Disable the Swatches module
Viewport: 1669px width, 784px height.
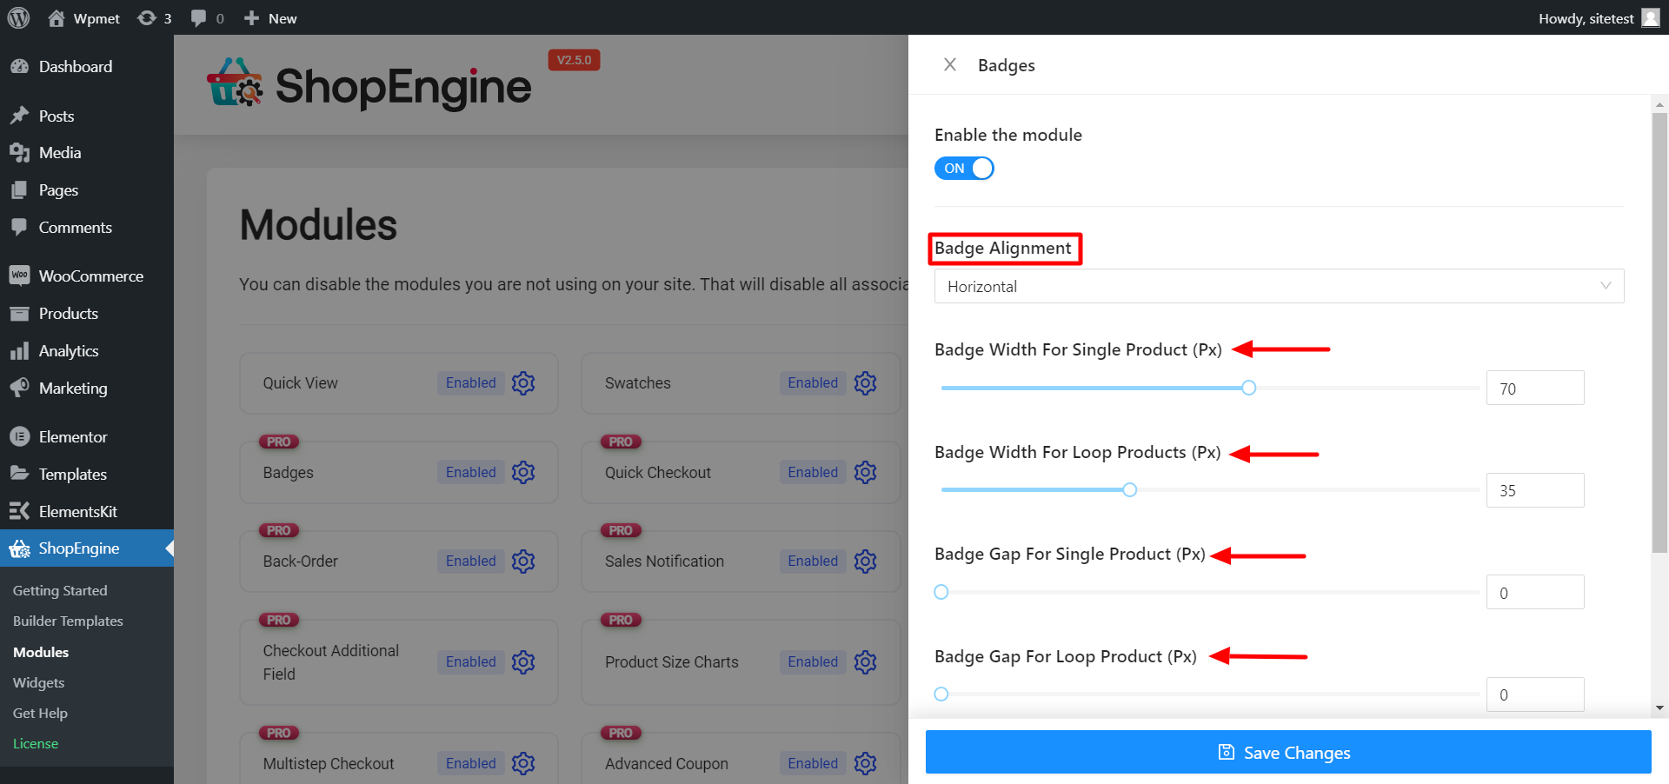[812, 382]
